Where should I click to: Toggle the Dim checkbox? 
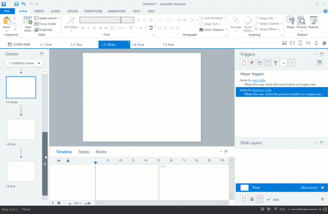(x=269, y=199)
